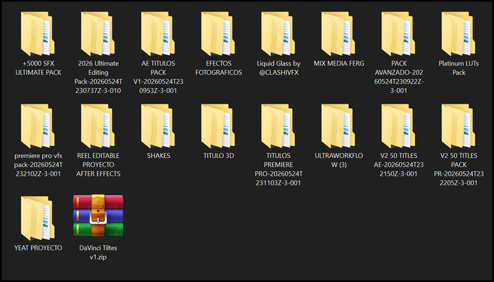The height and width of the screenshot is (282, 494).
Task: Click the REEL EDITABLE PROYECTO AFTER EFFECTS folder icon
Action: (x=98, y=126)
